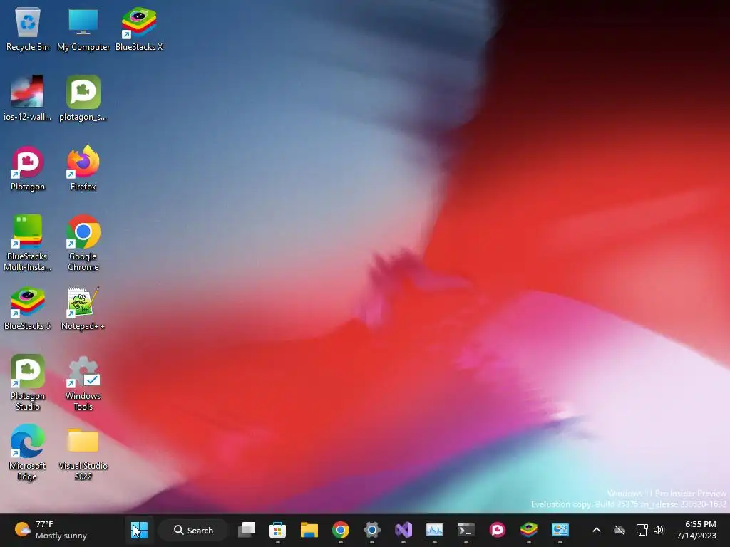Open File Explorer from the taskbar
730x547 pixels.
(309, 530)
